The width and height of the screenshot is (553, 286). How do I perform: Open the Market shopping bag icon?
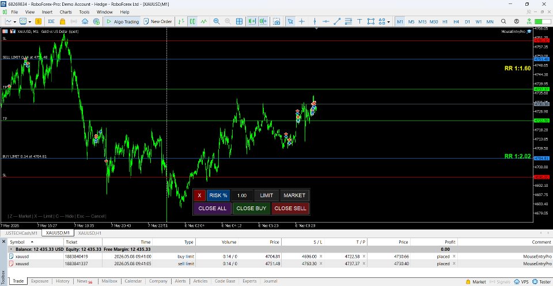pos(62,21)
